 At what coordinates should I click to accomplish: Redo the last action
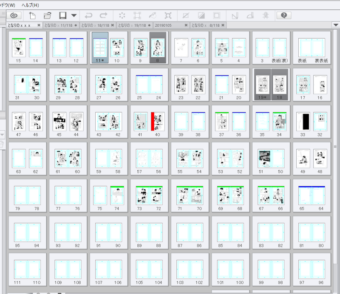tap(103, 15)
